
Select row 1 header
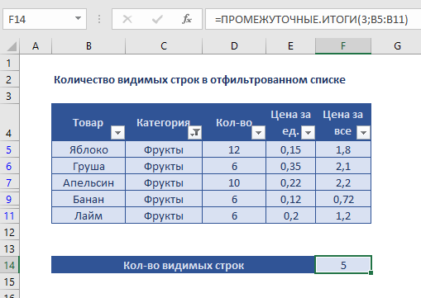tap(9, 63)
